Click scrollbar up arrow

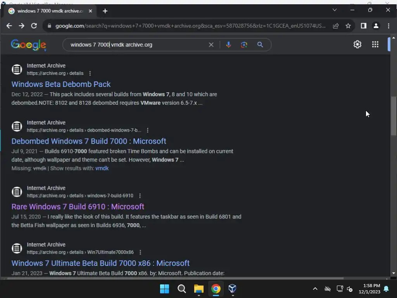(x=394, y=38)
